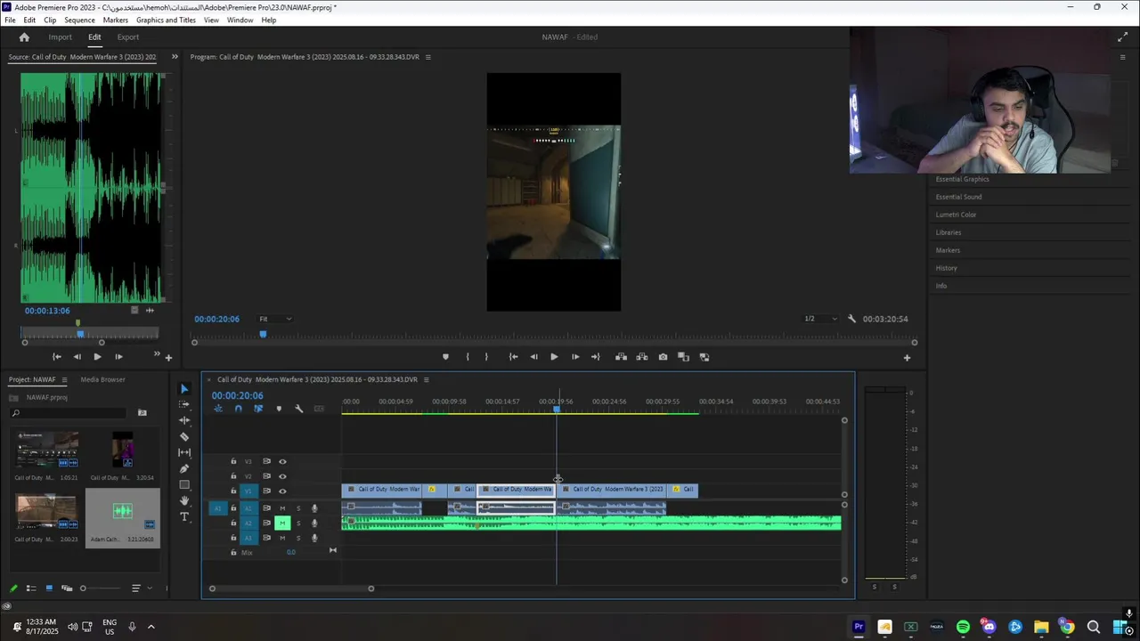Open Program monitor panel menu
The height and width of the screenshot is (641, 1140).
[427, 57]
